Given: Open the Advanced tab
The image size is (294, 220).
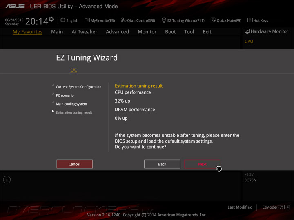Looking at the screenshot, I should click(x=117, y=32).
